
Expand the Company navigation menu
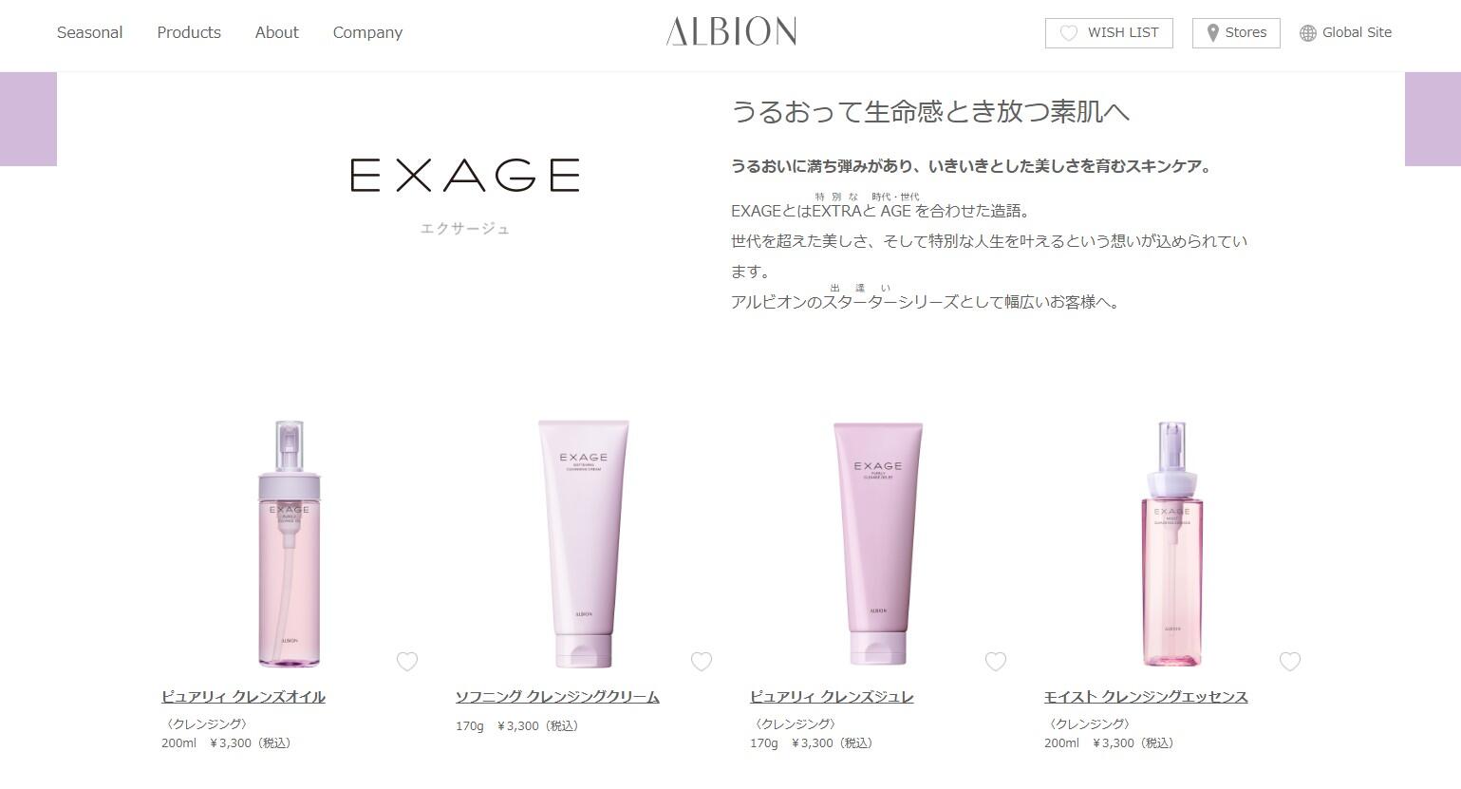pyautogui.click(x=367, y=32)
